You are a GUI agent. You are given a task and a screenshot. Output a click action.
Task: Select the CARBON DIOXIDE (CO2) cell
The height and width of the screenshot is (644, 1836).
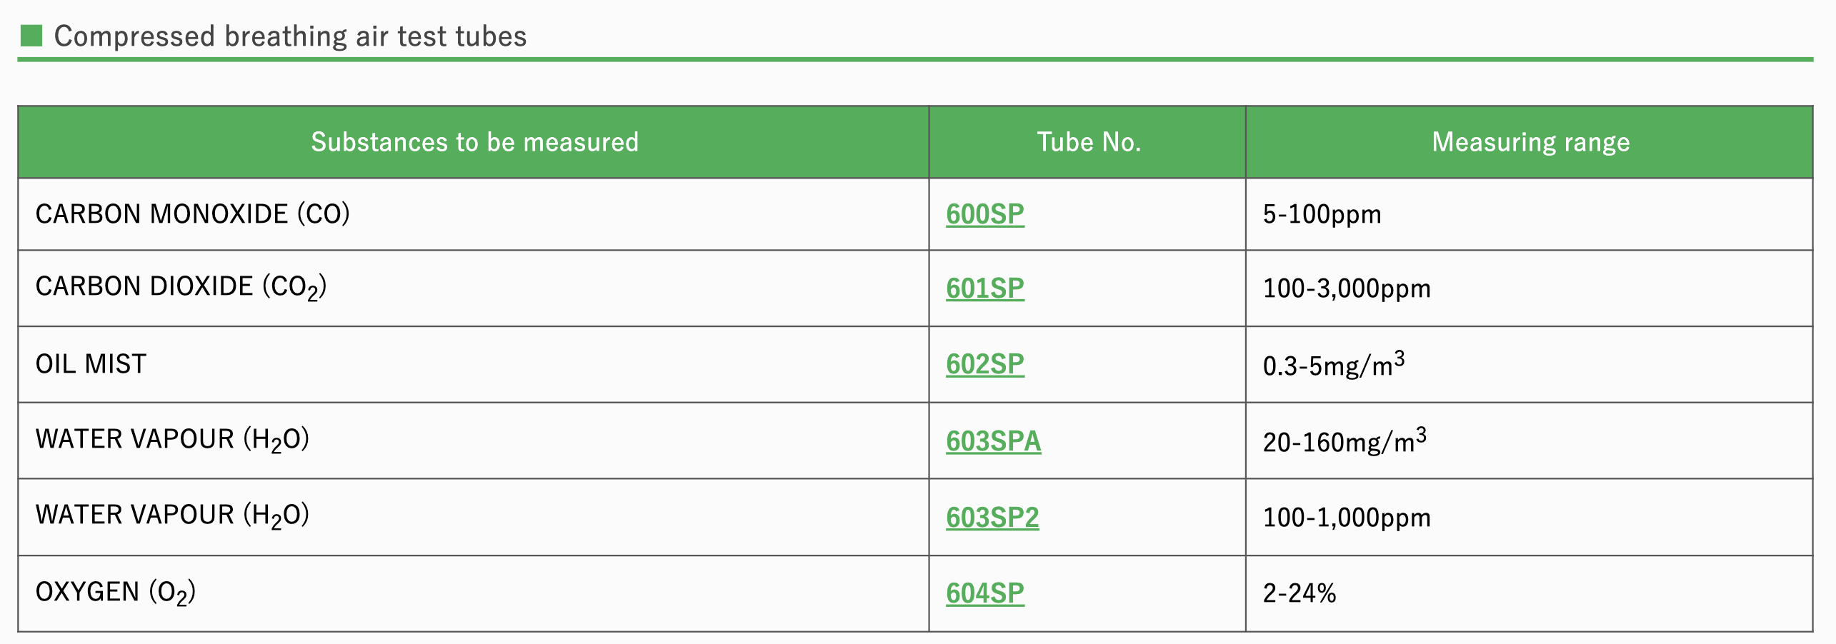click(x=181, y=287)
